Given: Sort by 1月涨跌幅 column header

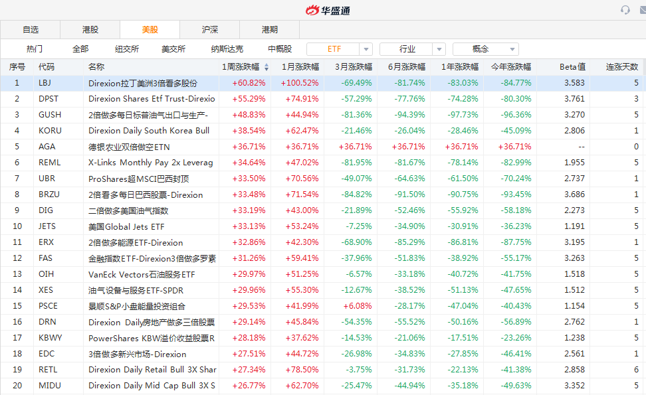Looking at the screenshot, I should 300,67.
